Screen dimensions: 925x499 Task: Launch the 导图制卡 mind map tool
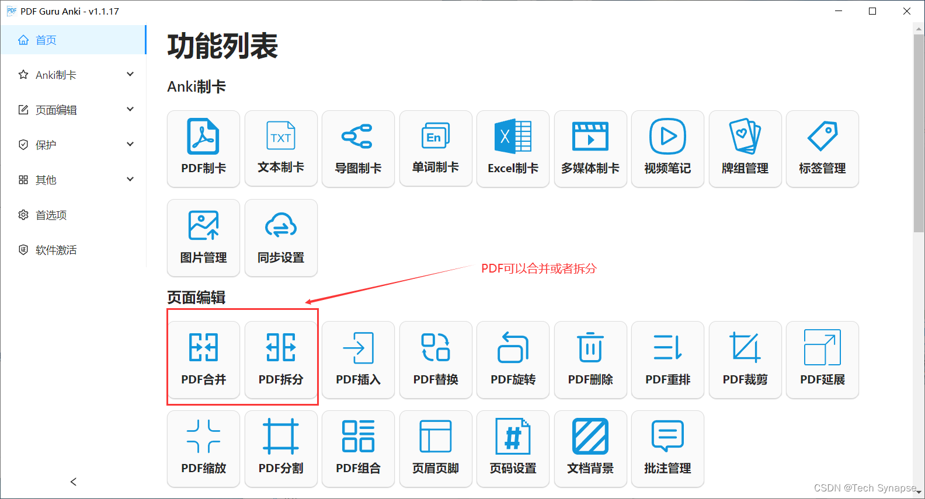[358, 149]
